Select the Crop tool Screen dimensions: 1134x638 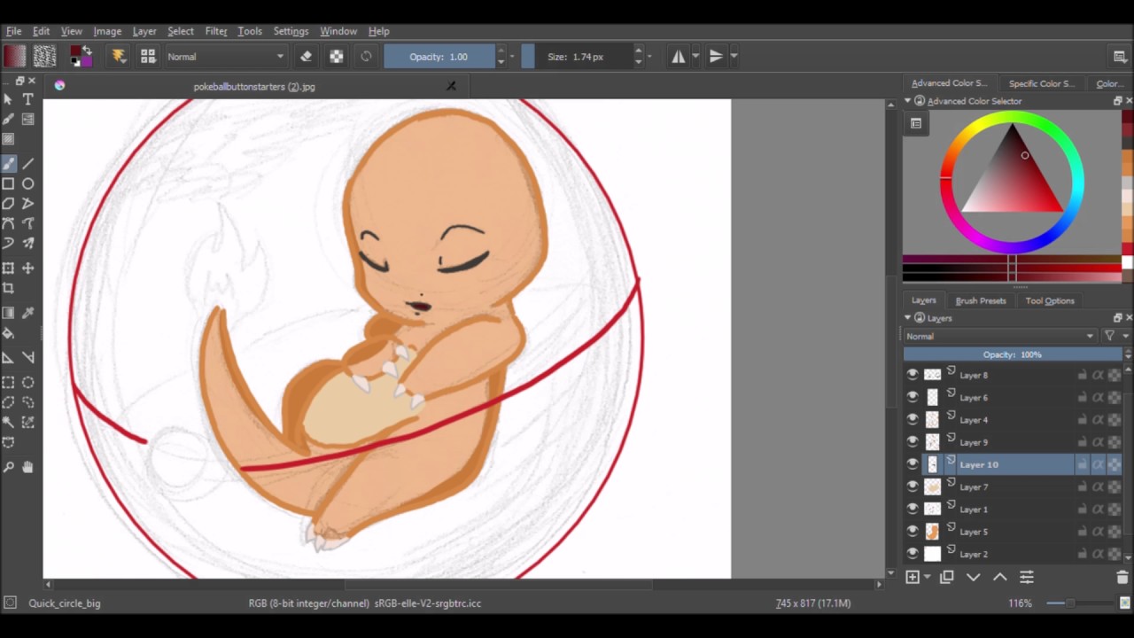pyautogui.click(x=9, y=288)
